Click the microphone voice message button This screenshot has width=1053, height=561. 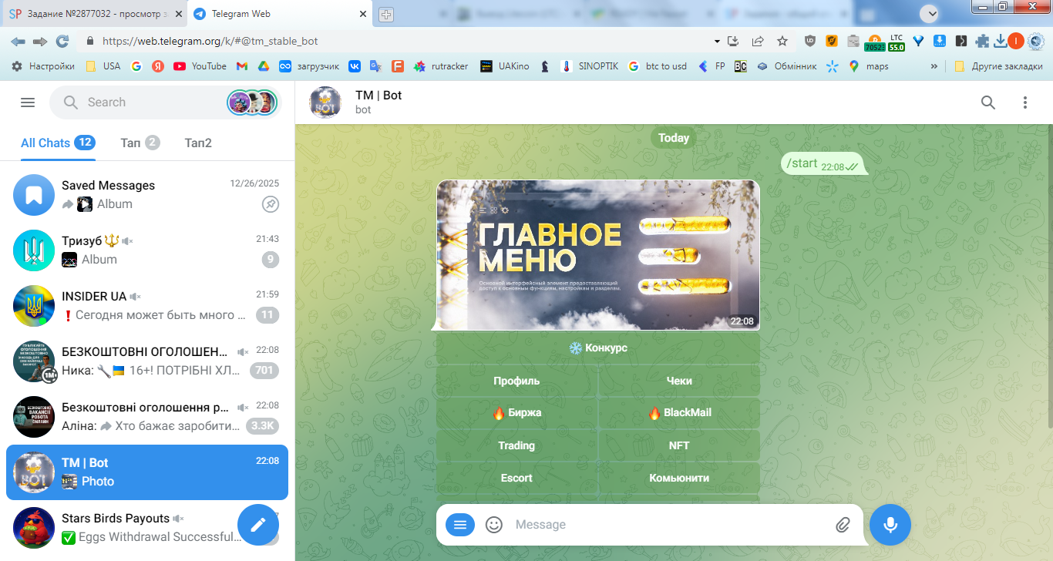click(x=890, y=525)
